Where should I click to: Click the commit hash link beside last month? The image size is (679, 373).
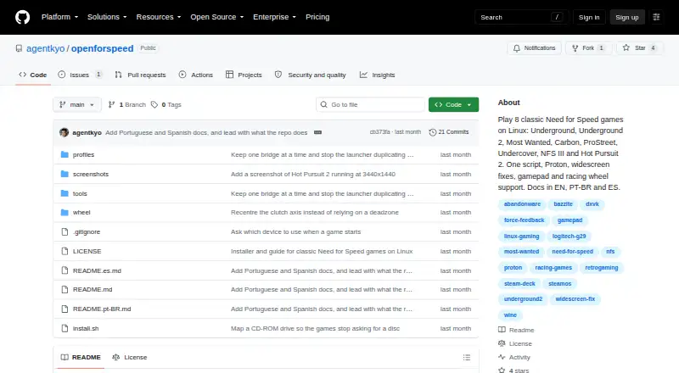(x=379, y=132)
